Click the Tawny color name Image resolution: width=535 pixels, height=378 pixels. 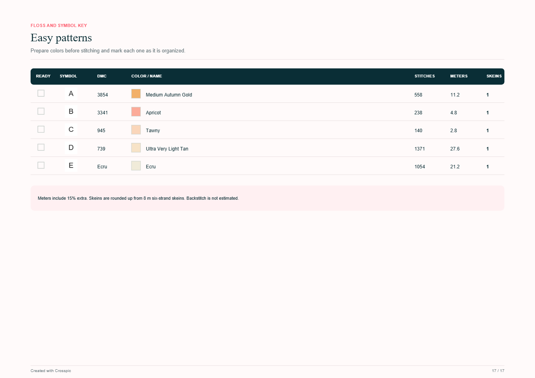tap(153, 131)
